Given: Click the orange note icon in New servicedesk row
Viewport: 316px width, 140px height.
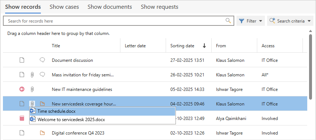Looking at the screenshot, I should [x=42, y=104].
